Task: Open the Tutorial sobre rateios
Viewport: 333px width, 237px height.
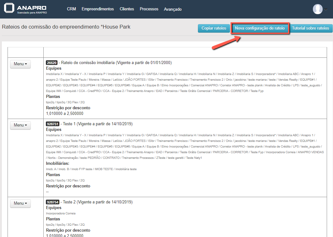Action: tap(310, 28)
